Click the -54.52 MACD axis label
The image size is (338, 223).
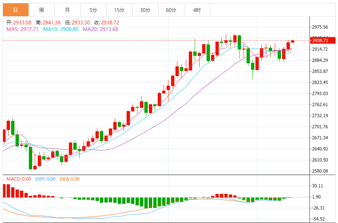pyautogui.click(x=318, y=219)
